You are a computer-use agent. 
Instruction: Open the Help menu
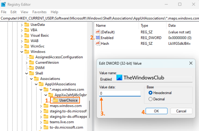pos(54,12)
